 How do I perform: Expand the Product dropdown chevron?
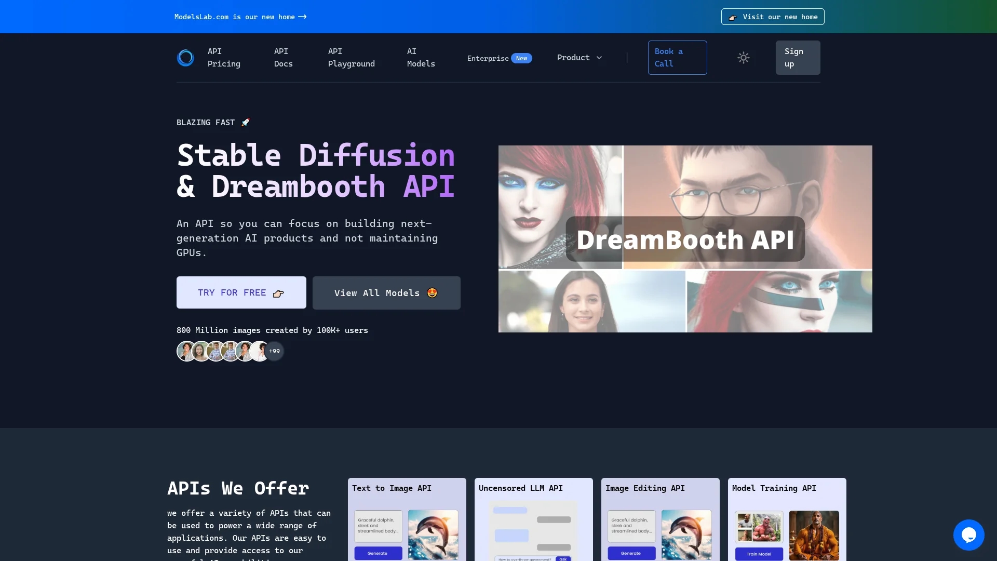599,58
